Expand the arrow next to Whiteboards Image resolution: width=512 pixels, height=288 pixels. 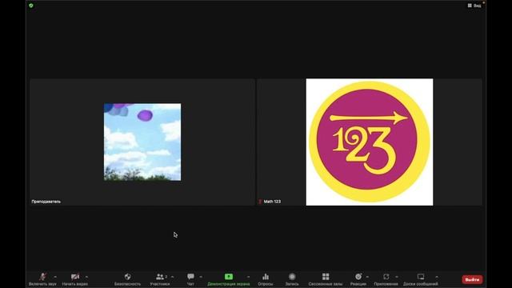[x=437, y=277]
